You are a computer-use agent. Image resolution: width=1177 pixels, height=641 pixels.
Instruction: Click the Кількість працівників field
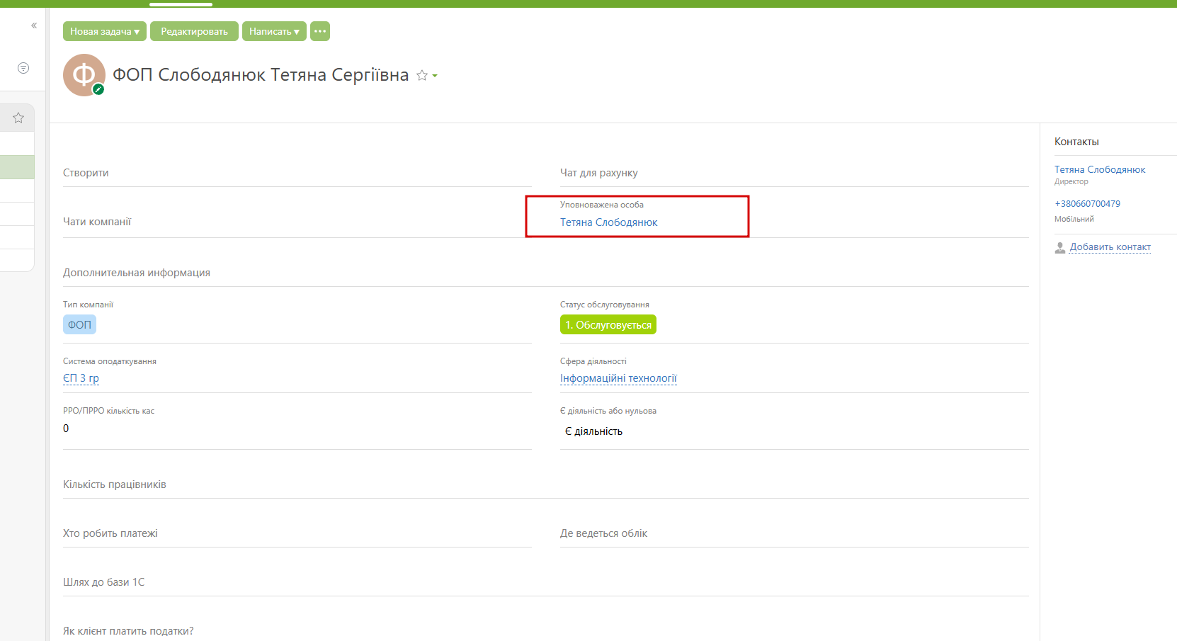click(546, 484)
